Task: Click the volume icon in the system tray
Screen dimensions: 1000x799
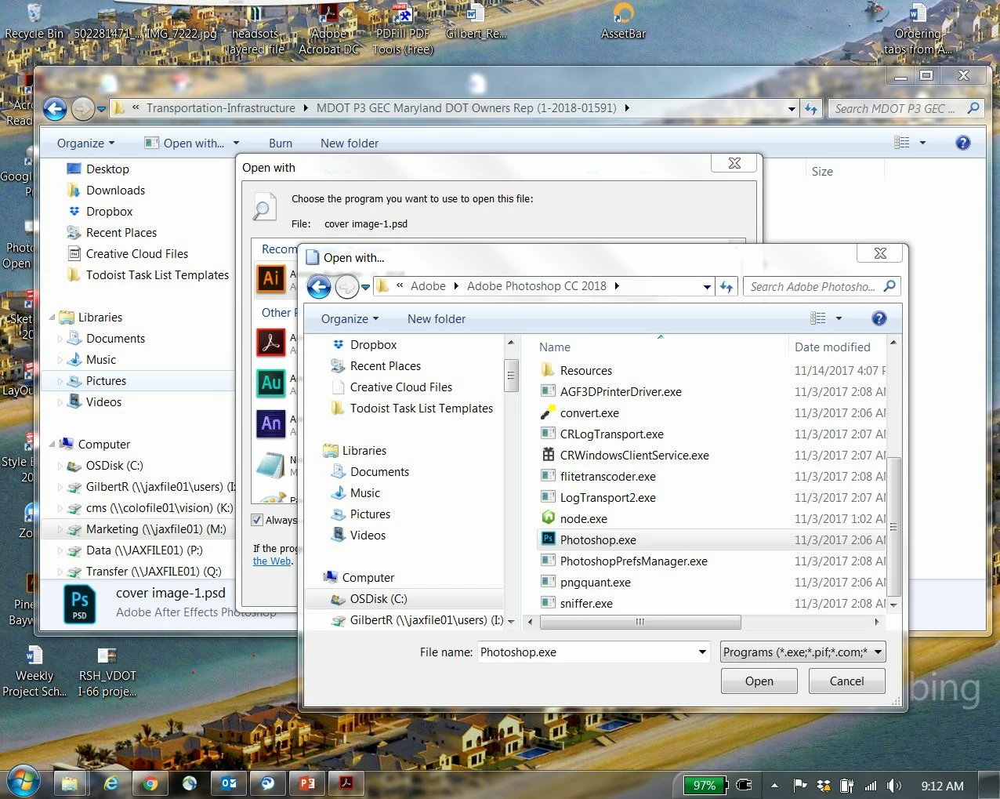Action: [x=893, y=786]
